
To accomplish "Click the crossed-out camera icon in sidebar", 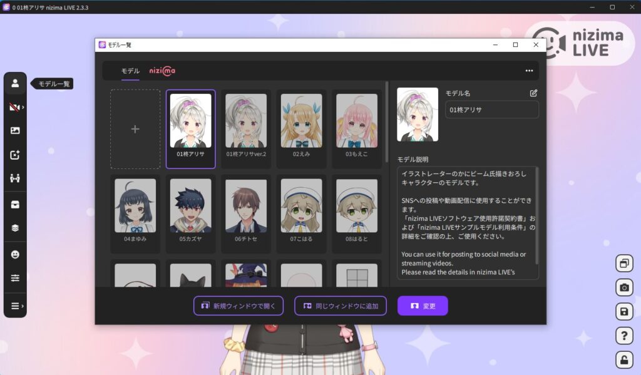I will pos(15,107).
